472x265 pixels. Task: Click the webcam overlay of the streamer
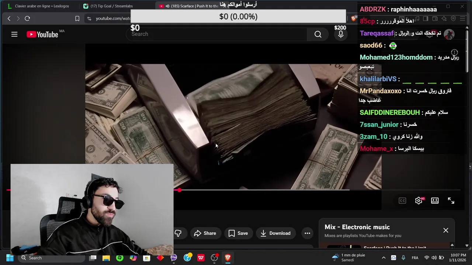tap(92, 210)
